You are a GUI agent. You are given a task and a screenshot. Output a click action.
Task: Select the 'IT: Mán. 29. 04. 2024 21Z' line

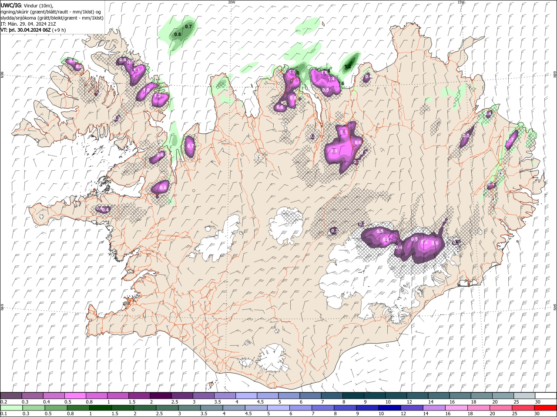(28, 24)
